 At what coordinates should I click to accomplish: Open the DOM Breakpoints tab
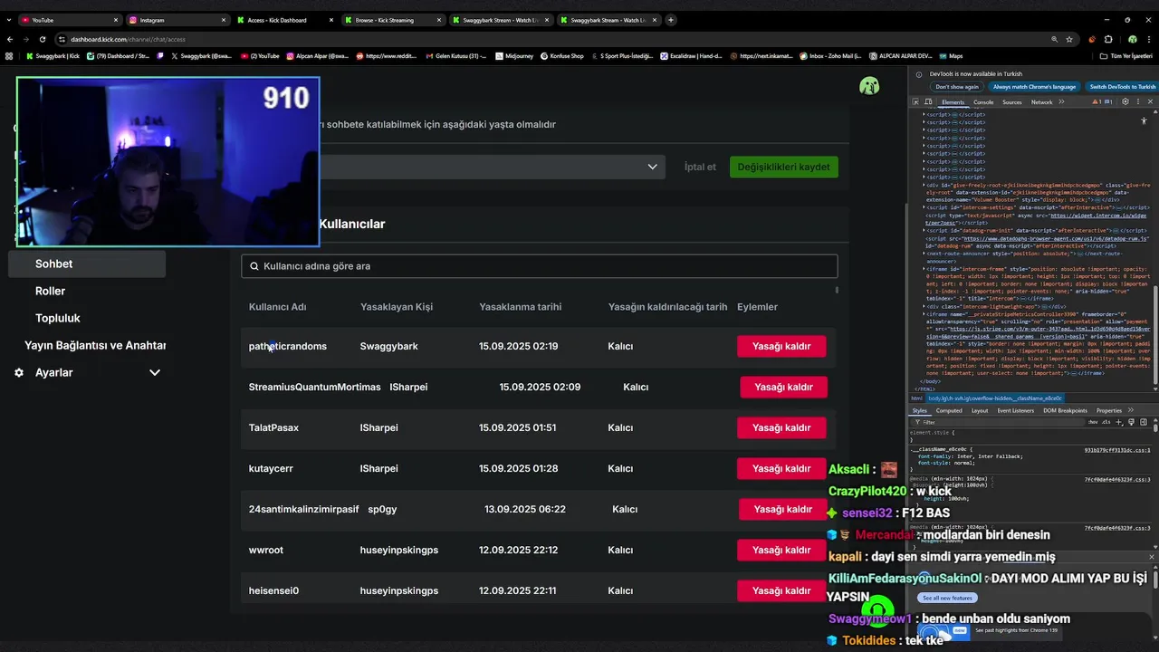pos(1065,410)
